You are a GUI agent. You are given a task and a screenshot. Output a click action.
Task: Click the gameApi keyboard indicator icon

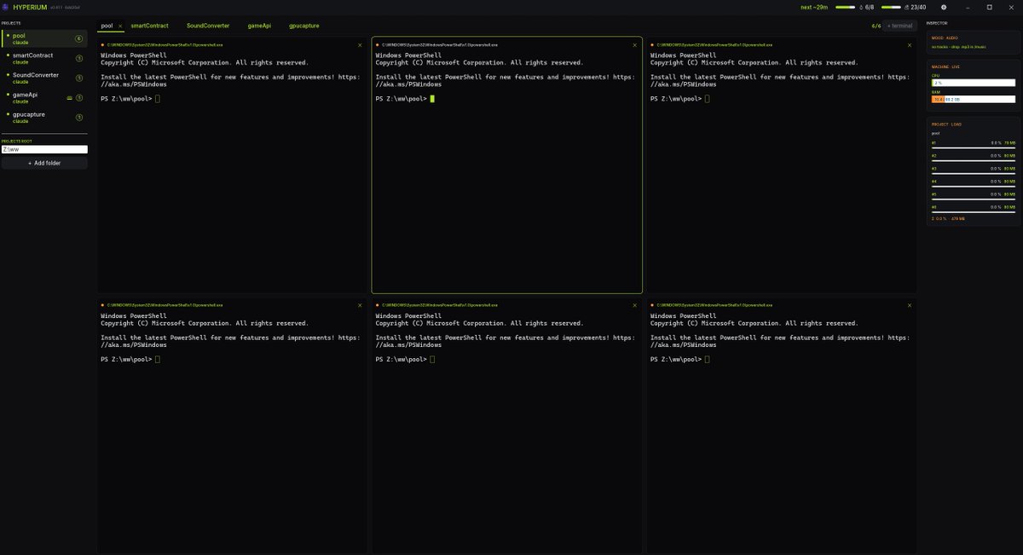[70, 97]
